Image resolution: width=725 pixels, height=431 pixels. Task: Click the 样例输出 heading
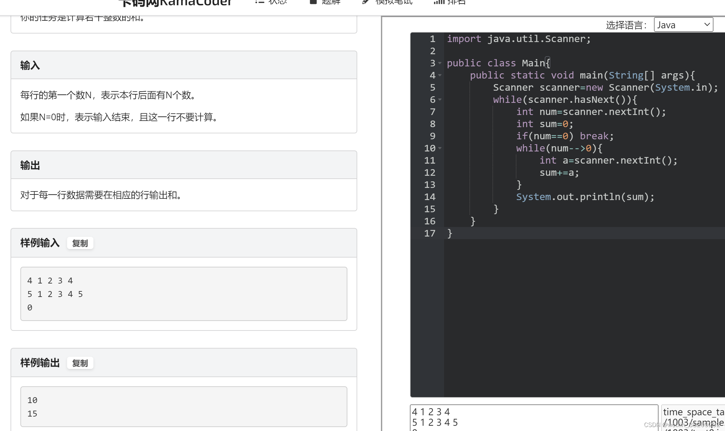click(x=40, y=363)
